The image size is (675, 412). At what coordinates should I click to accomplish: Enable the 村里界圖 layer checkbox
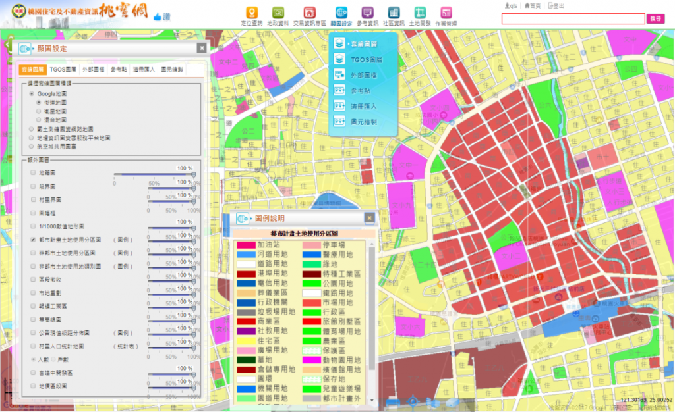(x=33, y=200)
